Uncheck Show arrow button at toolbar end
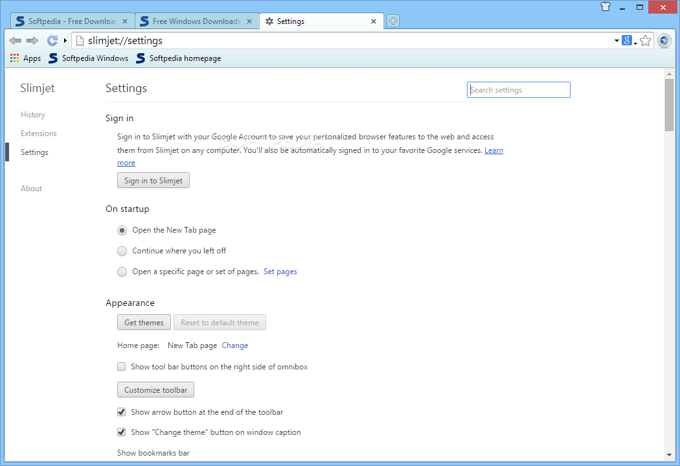 [122, 412]
